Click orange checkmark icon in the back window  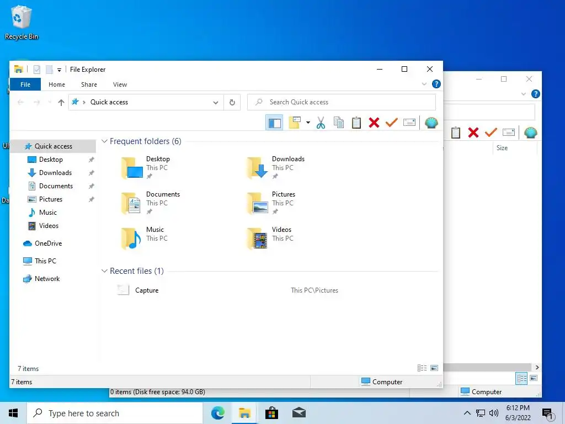point(491,132)
